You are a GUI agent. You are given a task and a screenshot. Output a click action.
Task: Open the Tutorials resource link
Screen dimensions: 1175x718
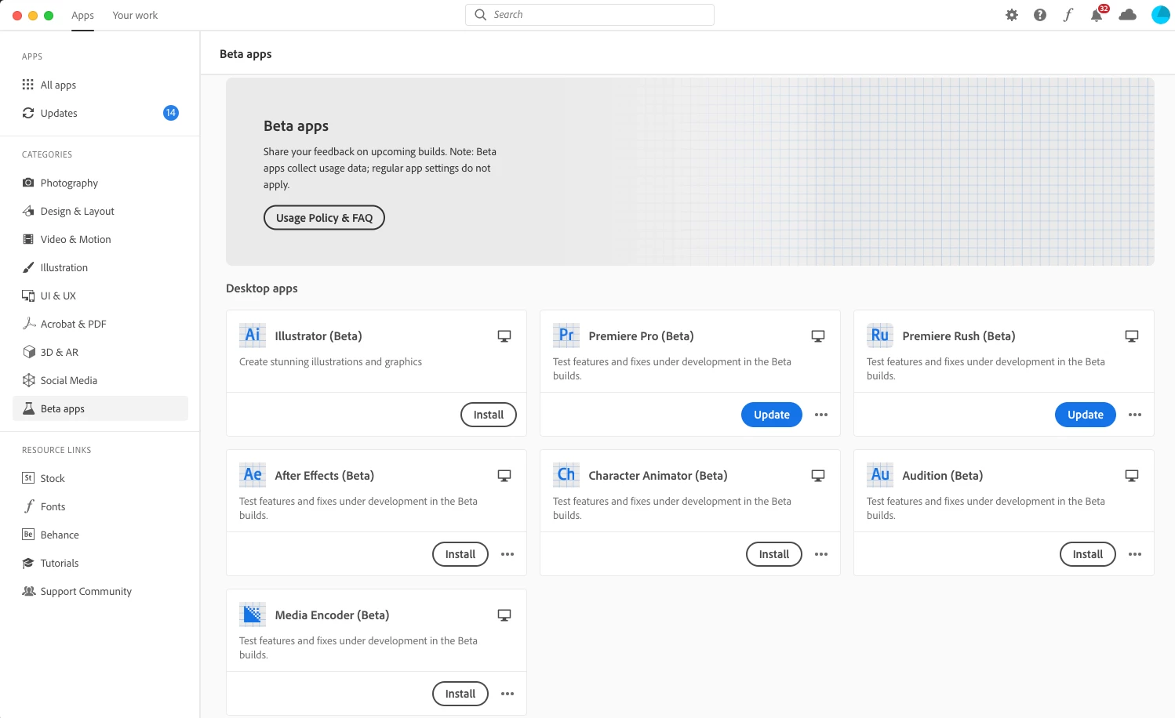coord(100,563)
